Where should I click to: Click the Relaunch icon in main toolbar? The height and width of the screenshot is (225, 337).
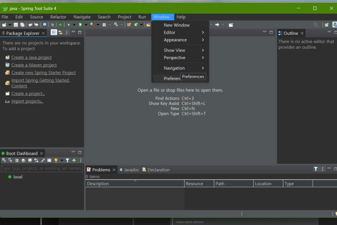[x=116, y=25]
